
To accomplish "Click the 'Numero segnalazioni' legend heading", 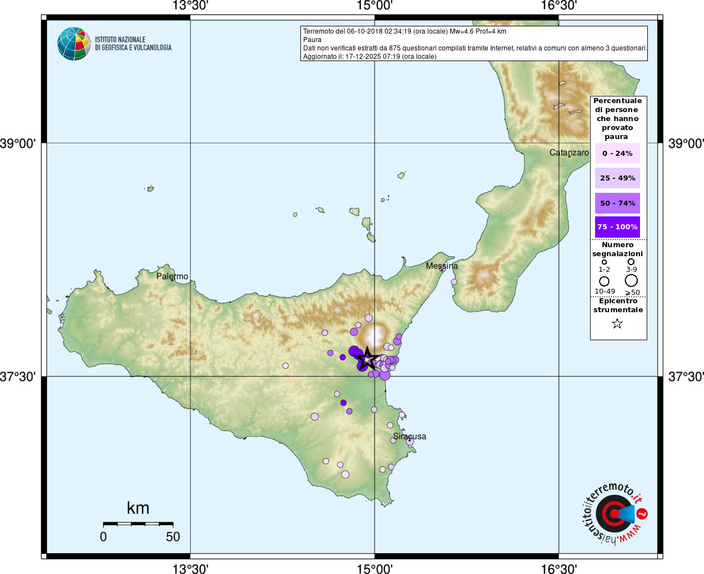I will click(x=618, y=249).
